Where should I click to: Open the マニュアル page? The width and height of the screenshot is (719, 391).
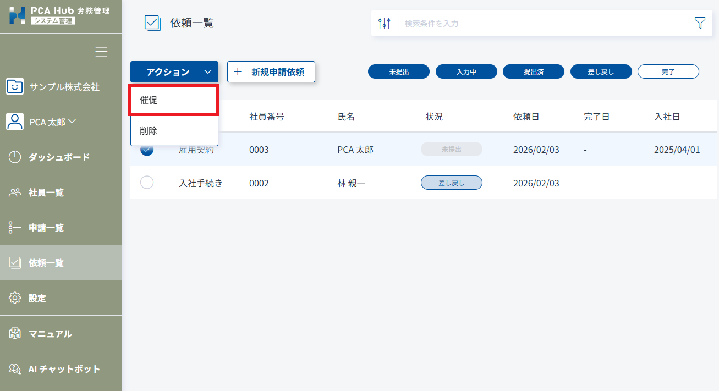coord(50,334)
